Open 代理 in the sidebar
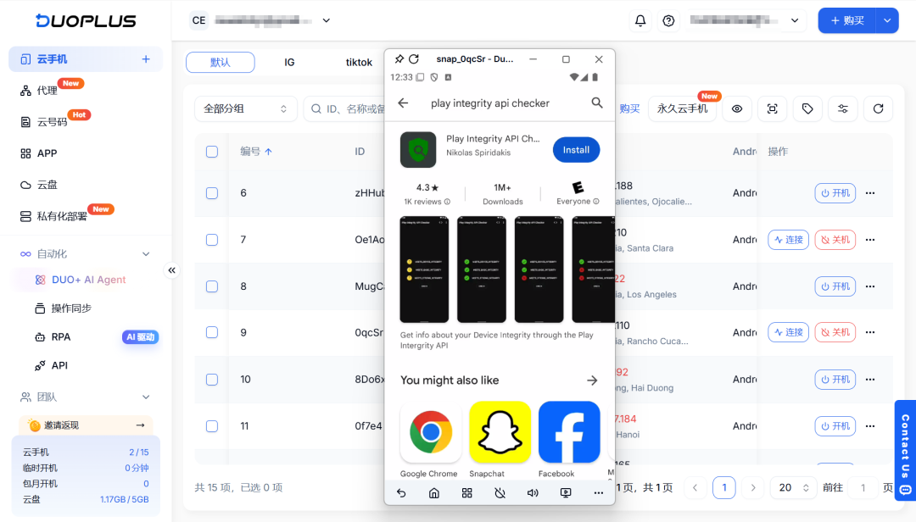Image resolution: width=916 pixels, height=522 pixels. pyautogui.click(x=47, y=91)
